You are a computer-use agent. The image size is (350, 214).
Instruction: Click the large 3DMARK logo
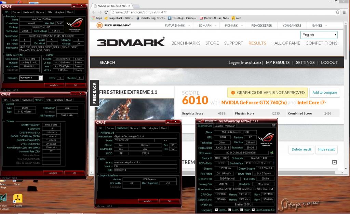point(131,42)
